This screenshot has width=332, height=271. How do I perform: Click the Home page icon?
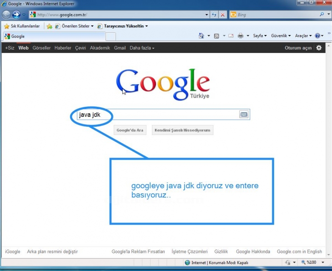[201, 36]
